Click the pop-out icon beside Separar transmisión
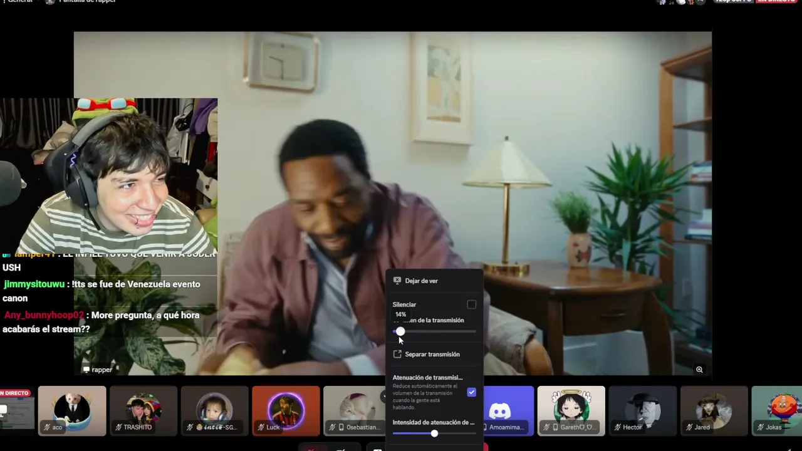This screenshot has height=451, width=802. click(397, 355)
